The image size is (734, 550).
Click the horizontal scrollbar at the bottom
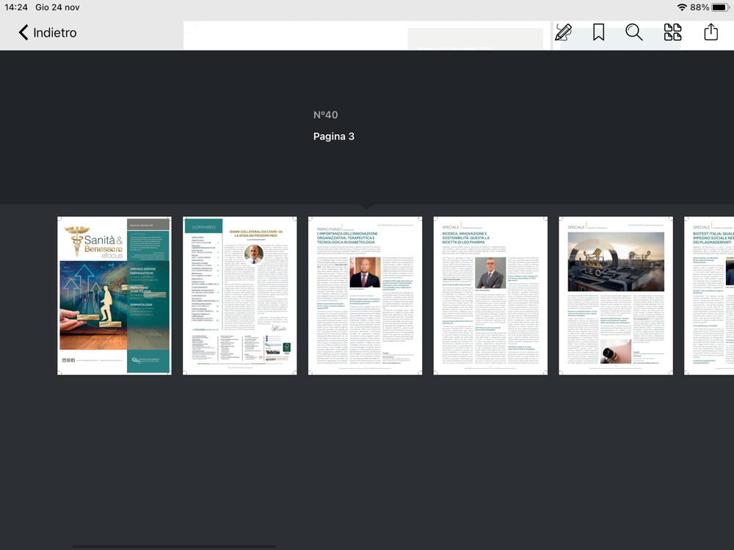click(174, 546)
